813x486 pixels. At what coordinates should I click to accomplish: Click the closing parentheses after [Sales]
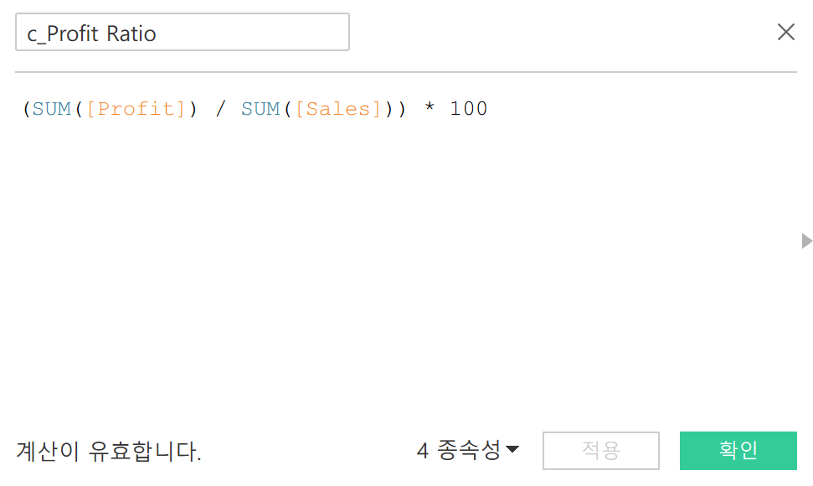coord(397,109)
